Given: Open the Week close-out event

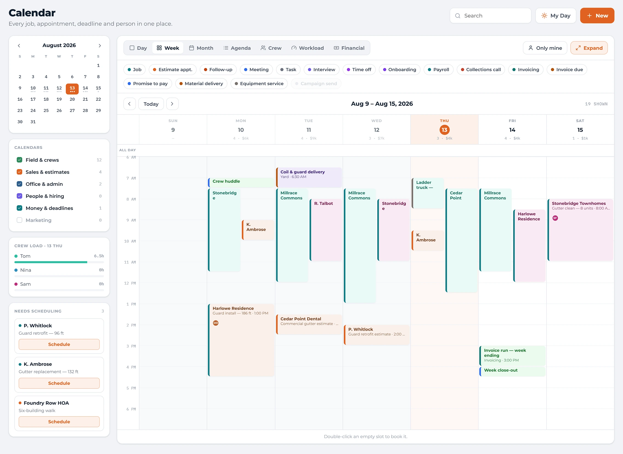Looking at the screenshot, I should click(512, 372).
